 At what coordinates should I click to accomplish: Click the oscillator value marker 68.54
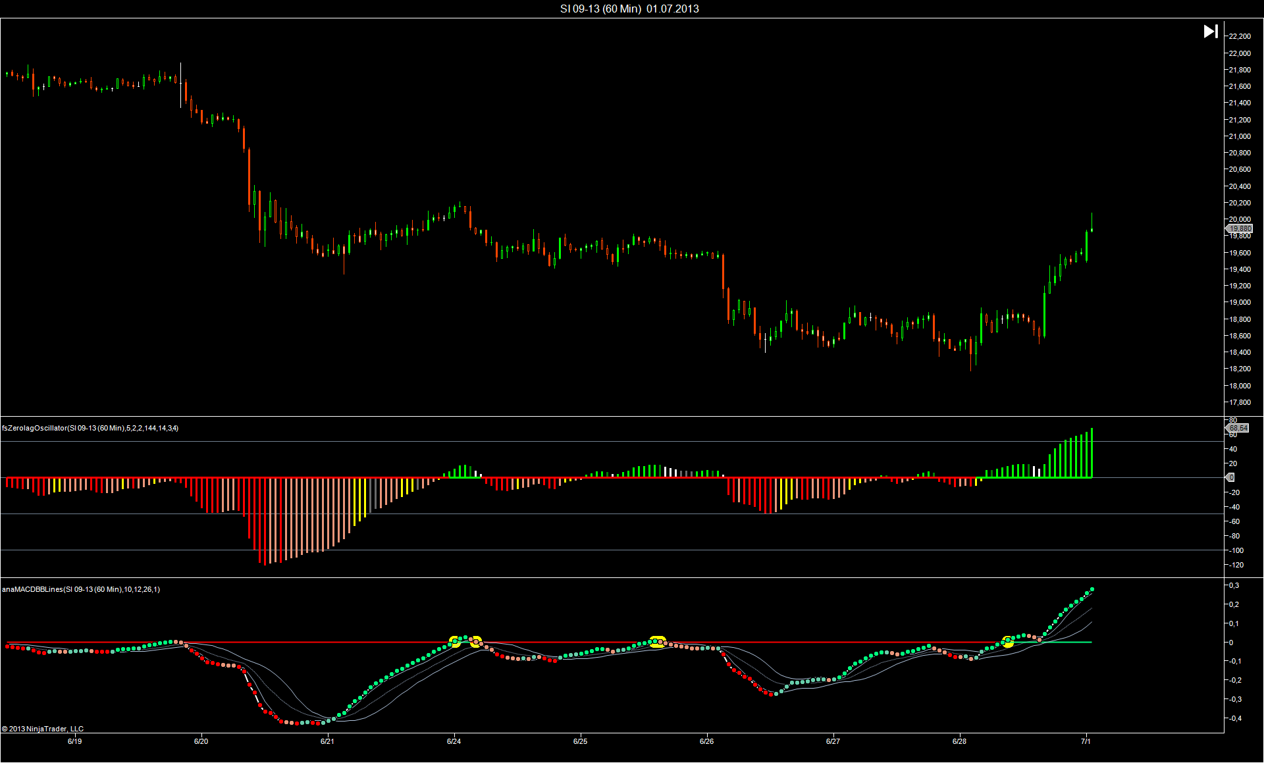1238,428
